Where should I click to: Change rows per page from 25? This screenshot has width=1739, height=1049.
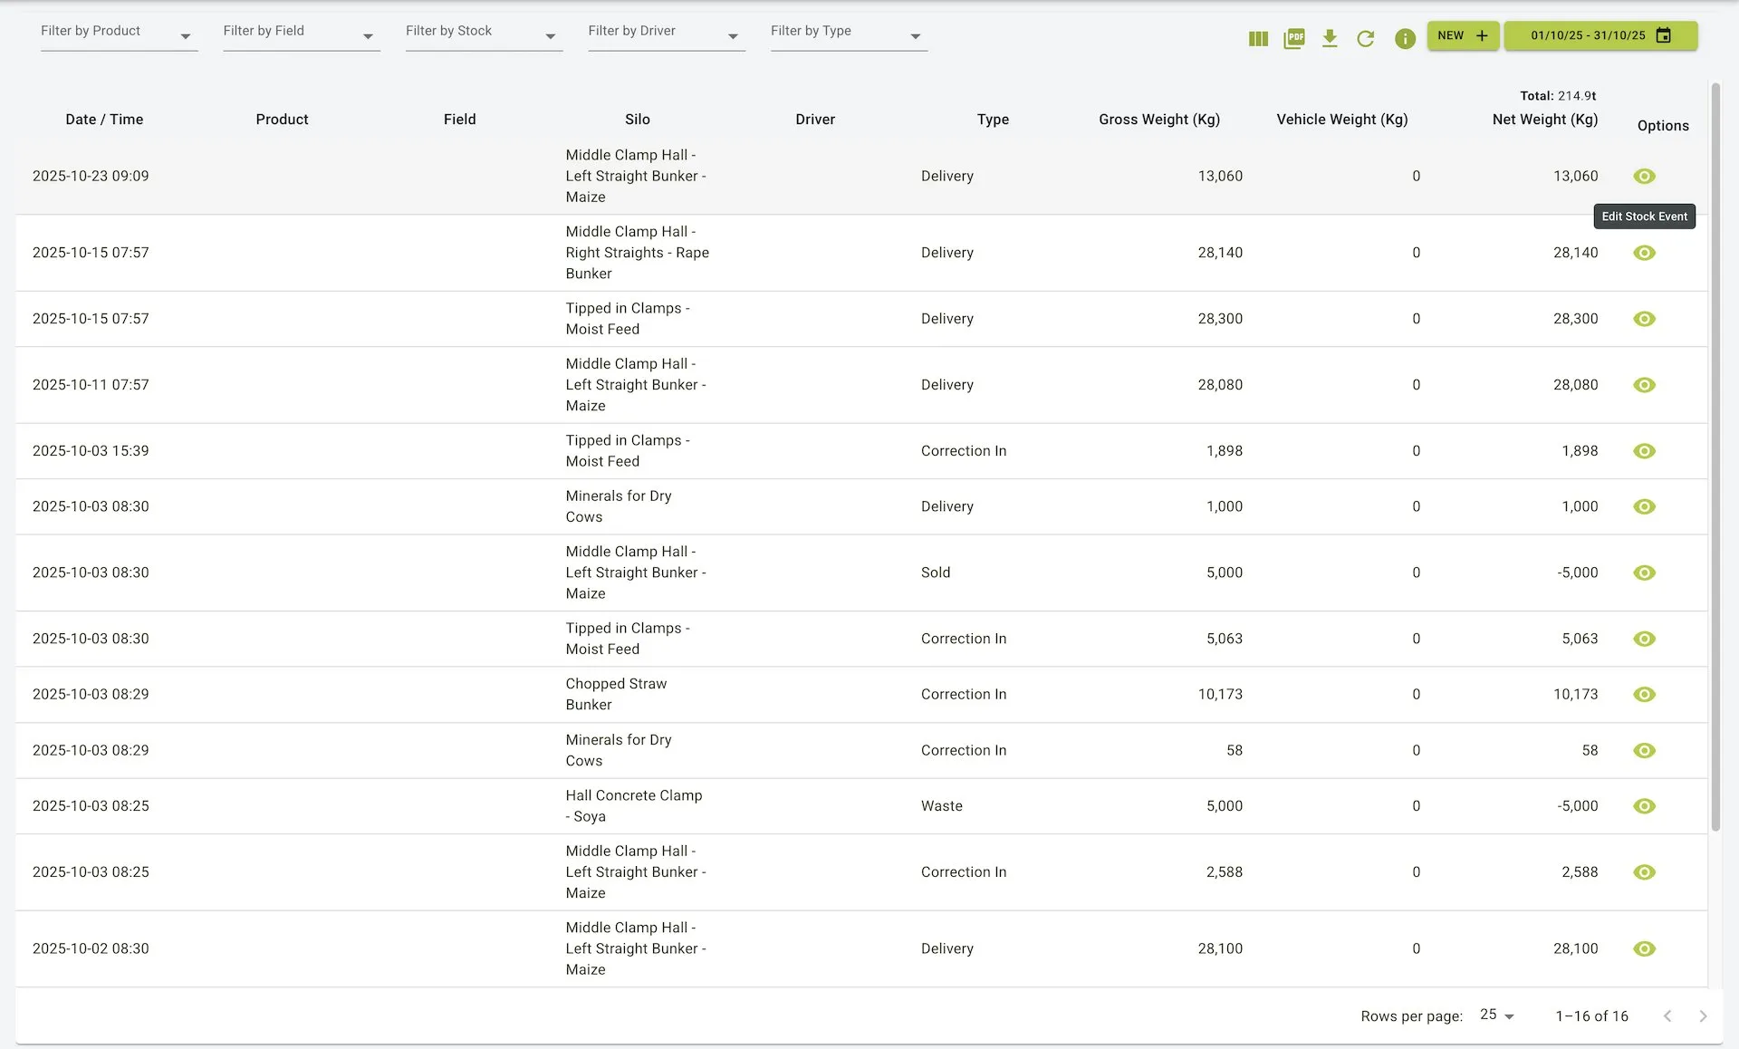coord(1497,1015)
